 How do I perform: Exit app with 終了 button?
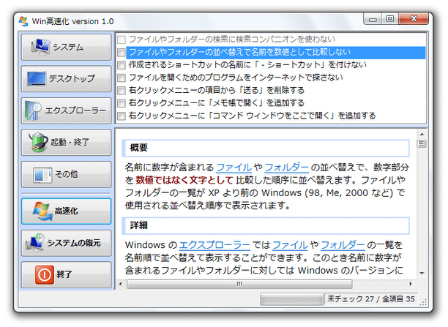(x=67, y=275)
